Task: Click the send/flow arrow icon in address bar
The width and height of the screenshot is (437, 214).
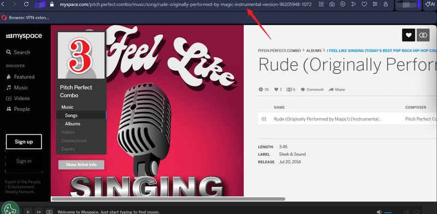Action: click(x=353, y=4)
